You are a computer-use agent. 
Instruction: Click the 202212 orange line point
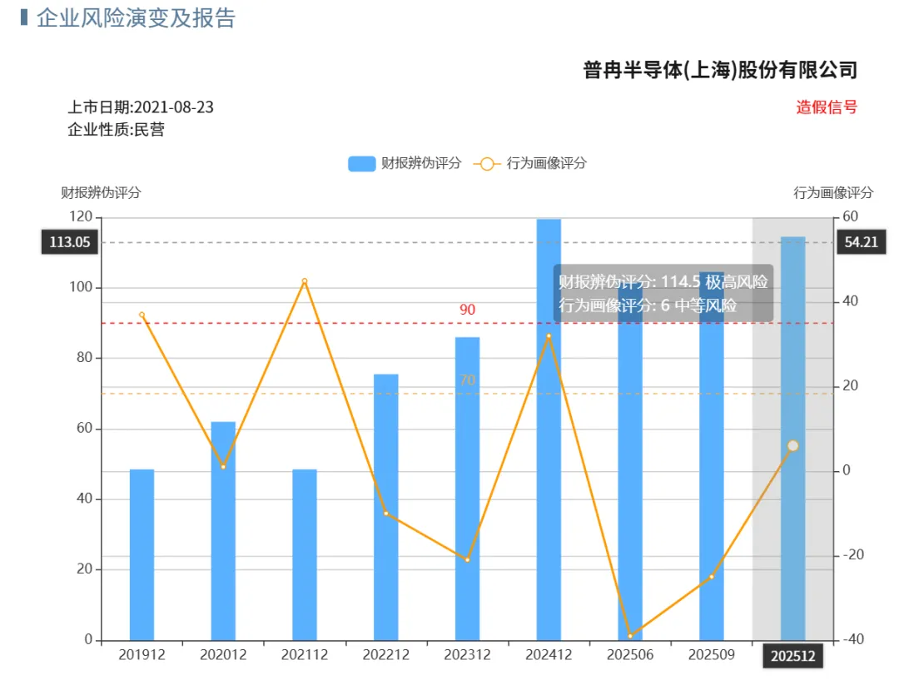pos(386,514)
